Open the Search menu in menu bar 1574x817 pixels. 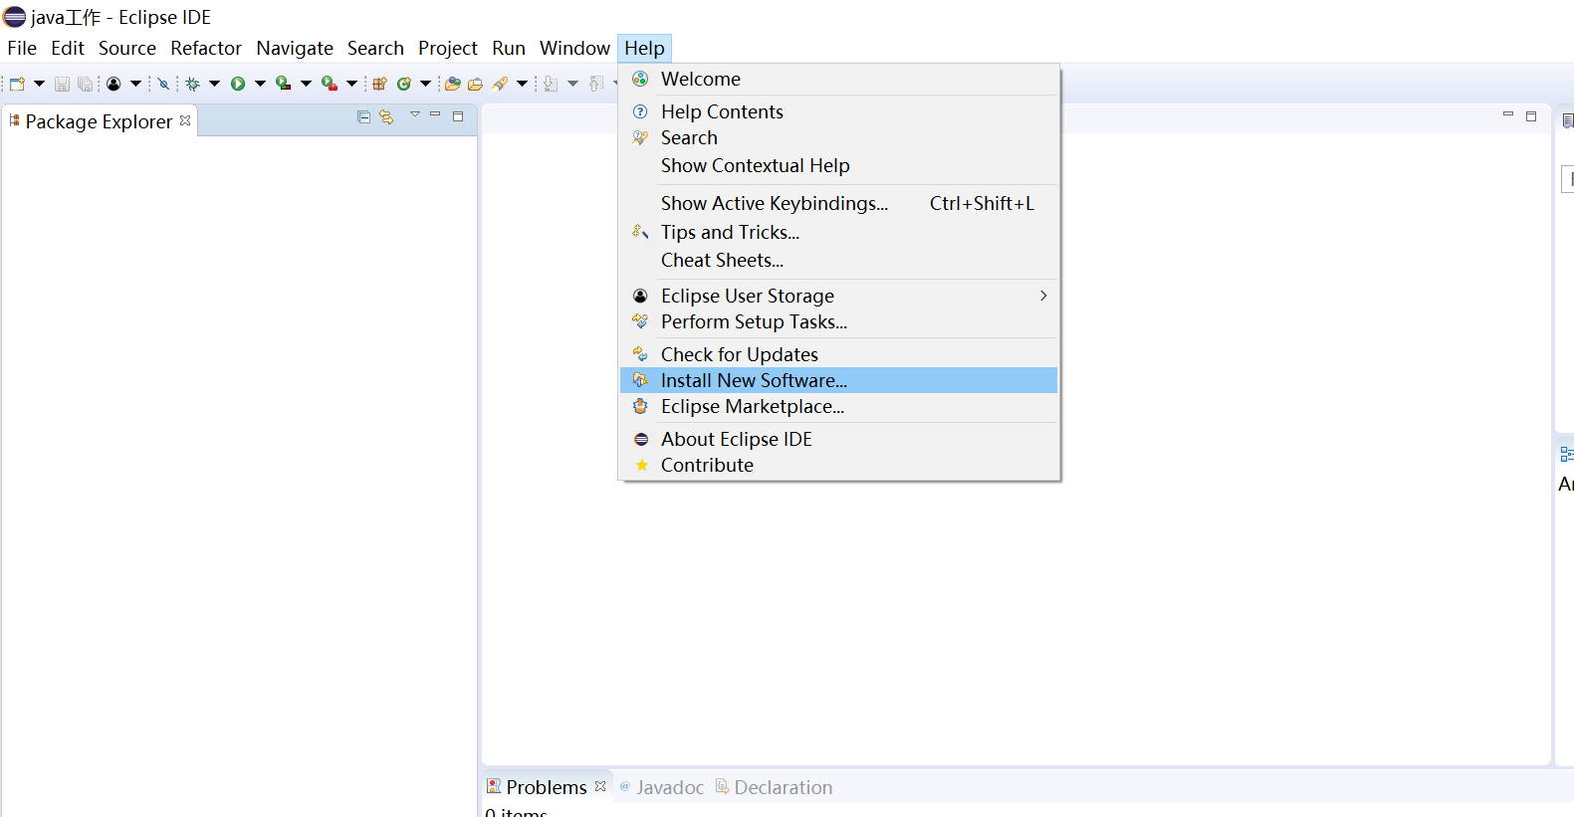coord(375,48)
